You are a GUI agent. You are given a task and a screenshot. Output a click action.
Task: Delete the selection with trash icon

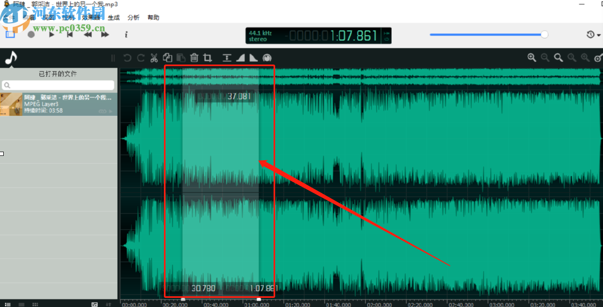click(194, 58)
